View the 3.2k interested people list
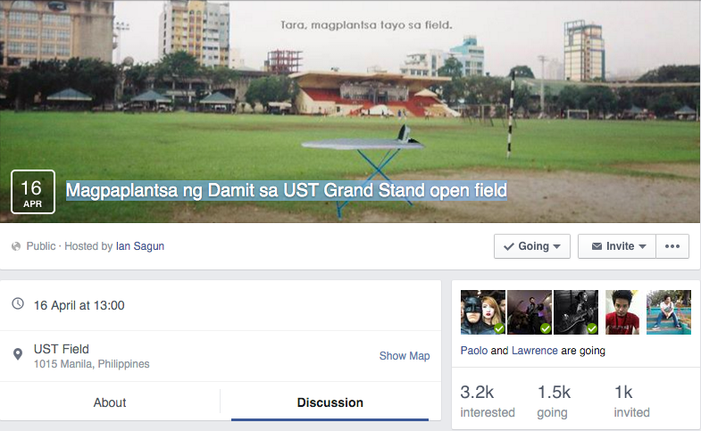The image size is (701, 431). 487,401
